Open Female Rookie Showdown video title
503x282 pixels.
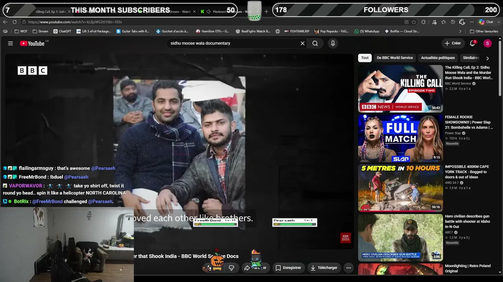(469, 122)
